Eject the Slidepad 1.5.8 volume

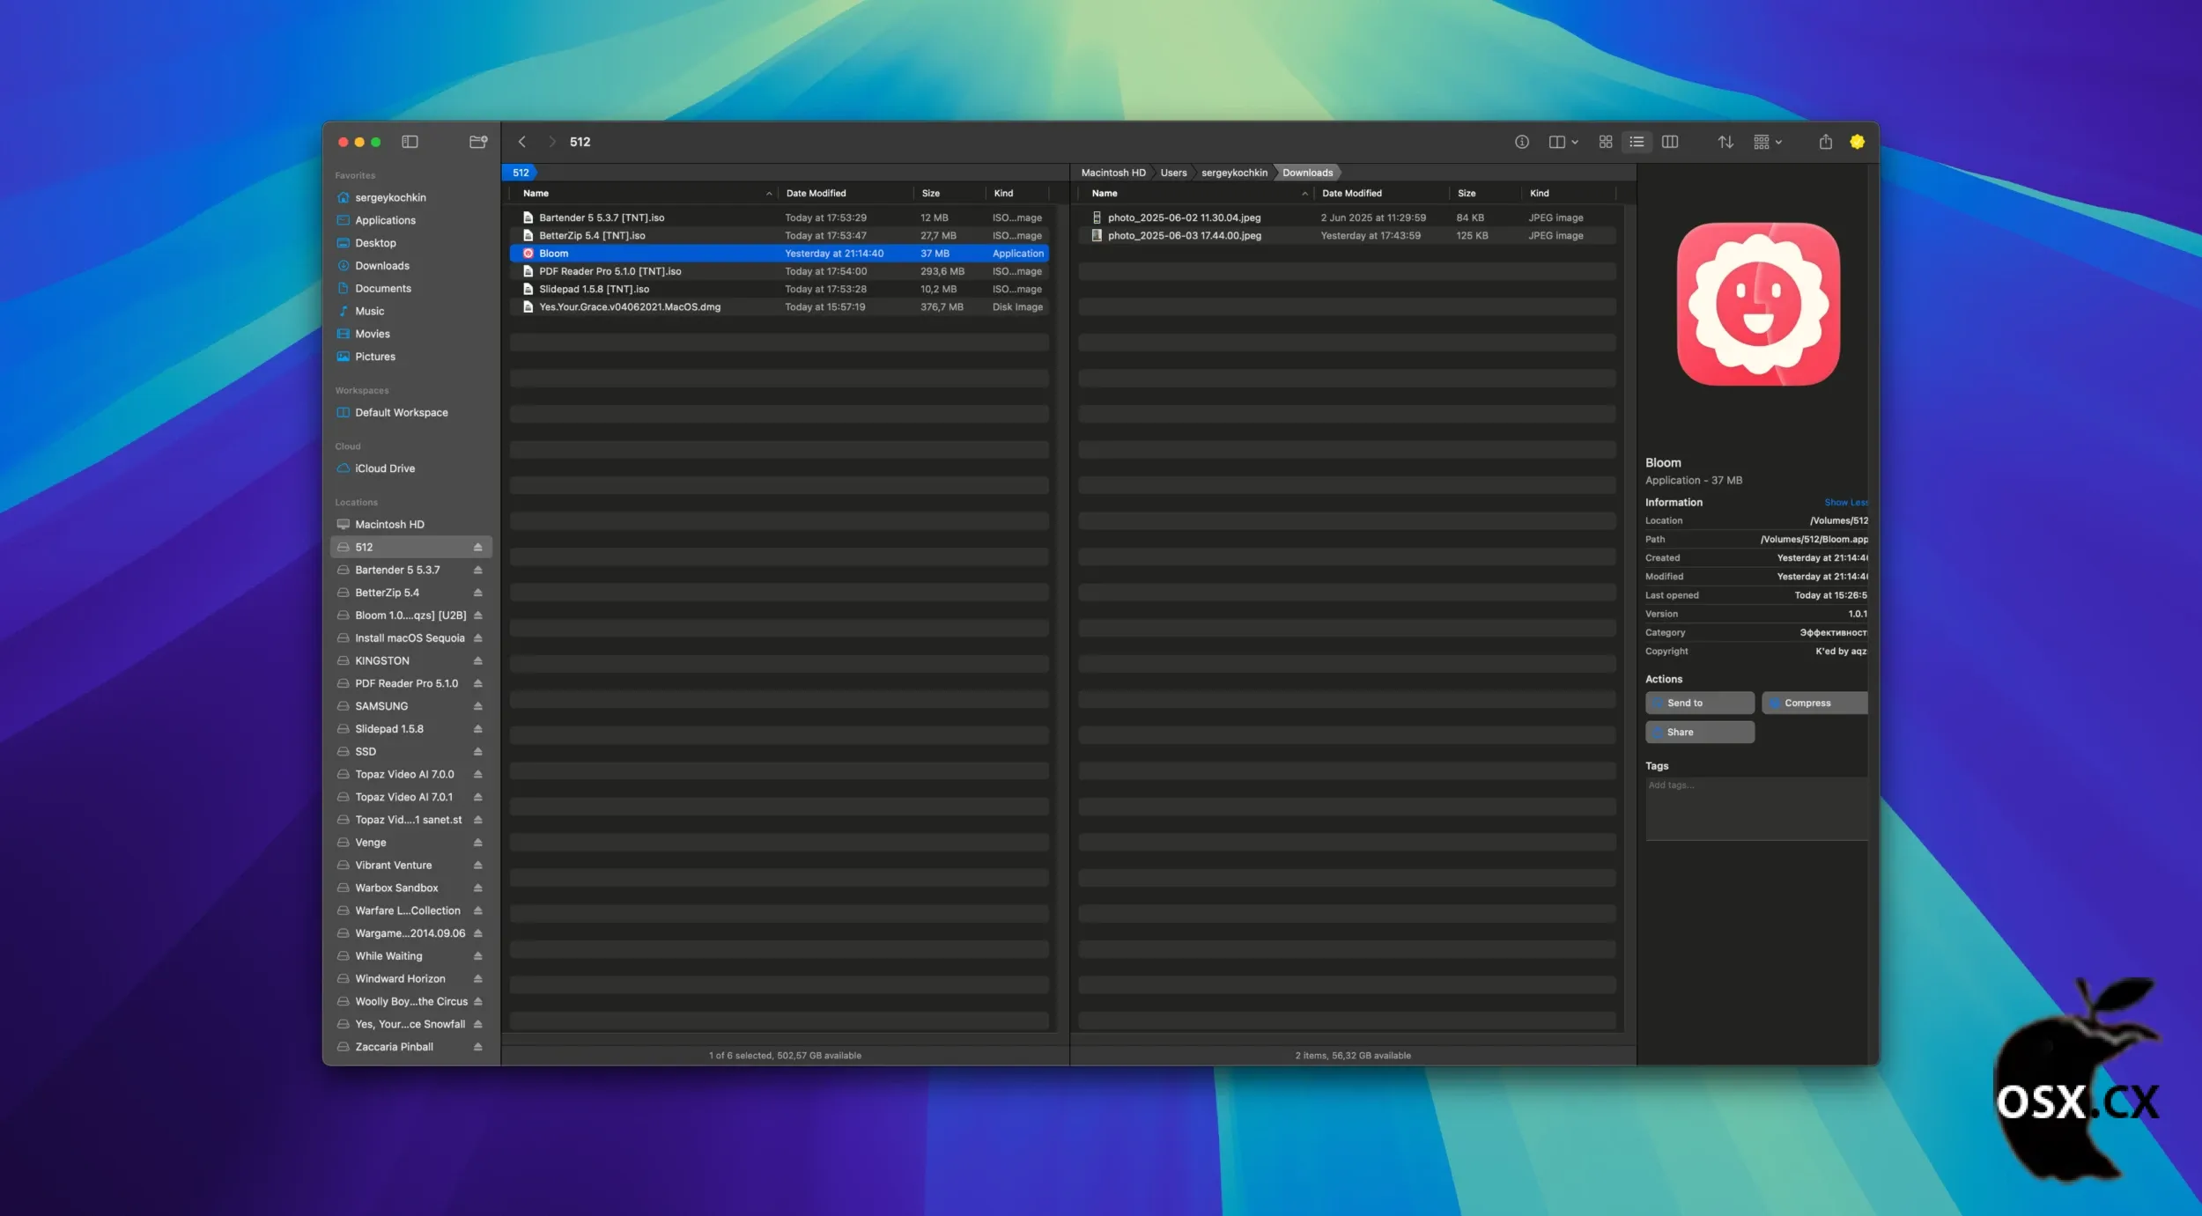477,729
